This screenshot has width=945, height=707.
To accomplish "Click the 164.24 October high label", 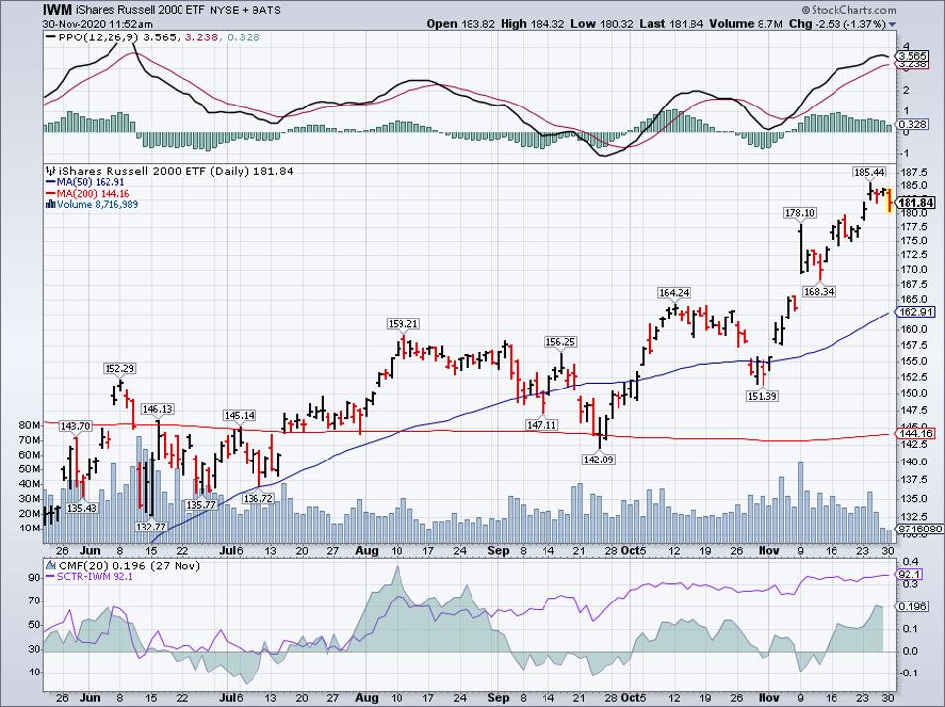I will (673, 293).
